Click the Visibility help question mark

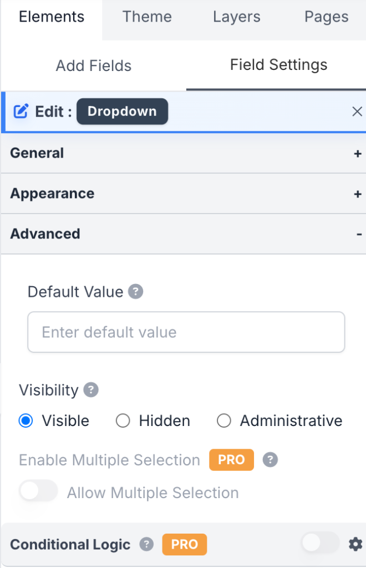91,390
